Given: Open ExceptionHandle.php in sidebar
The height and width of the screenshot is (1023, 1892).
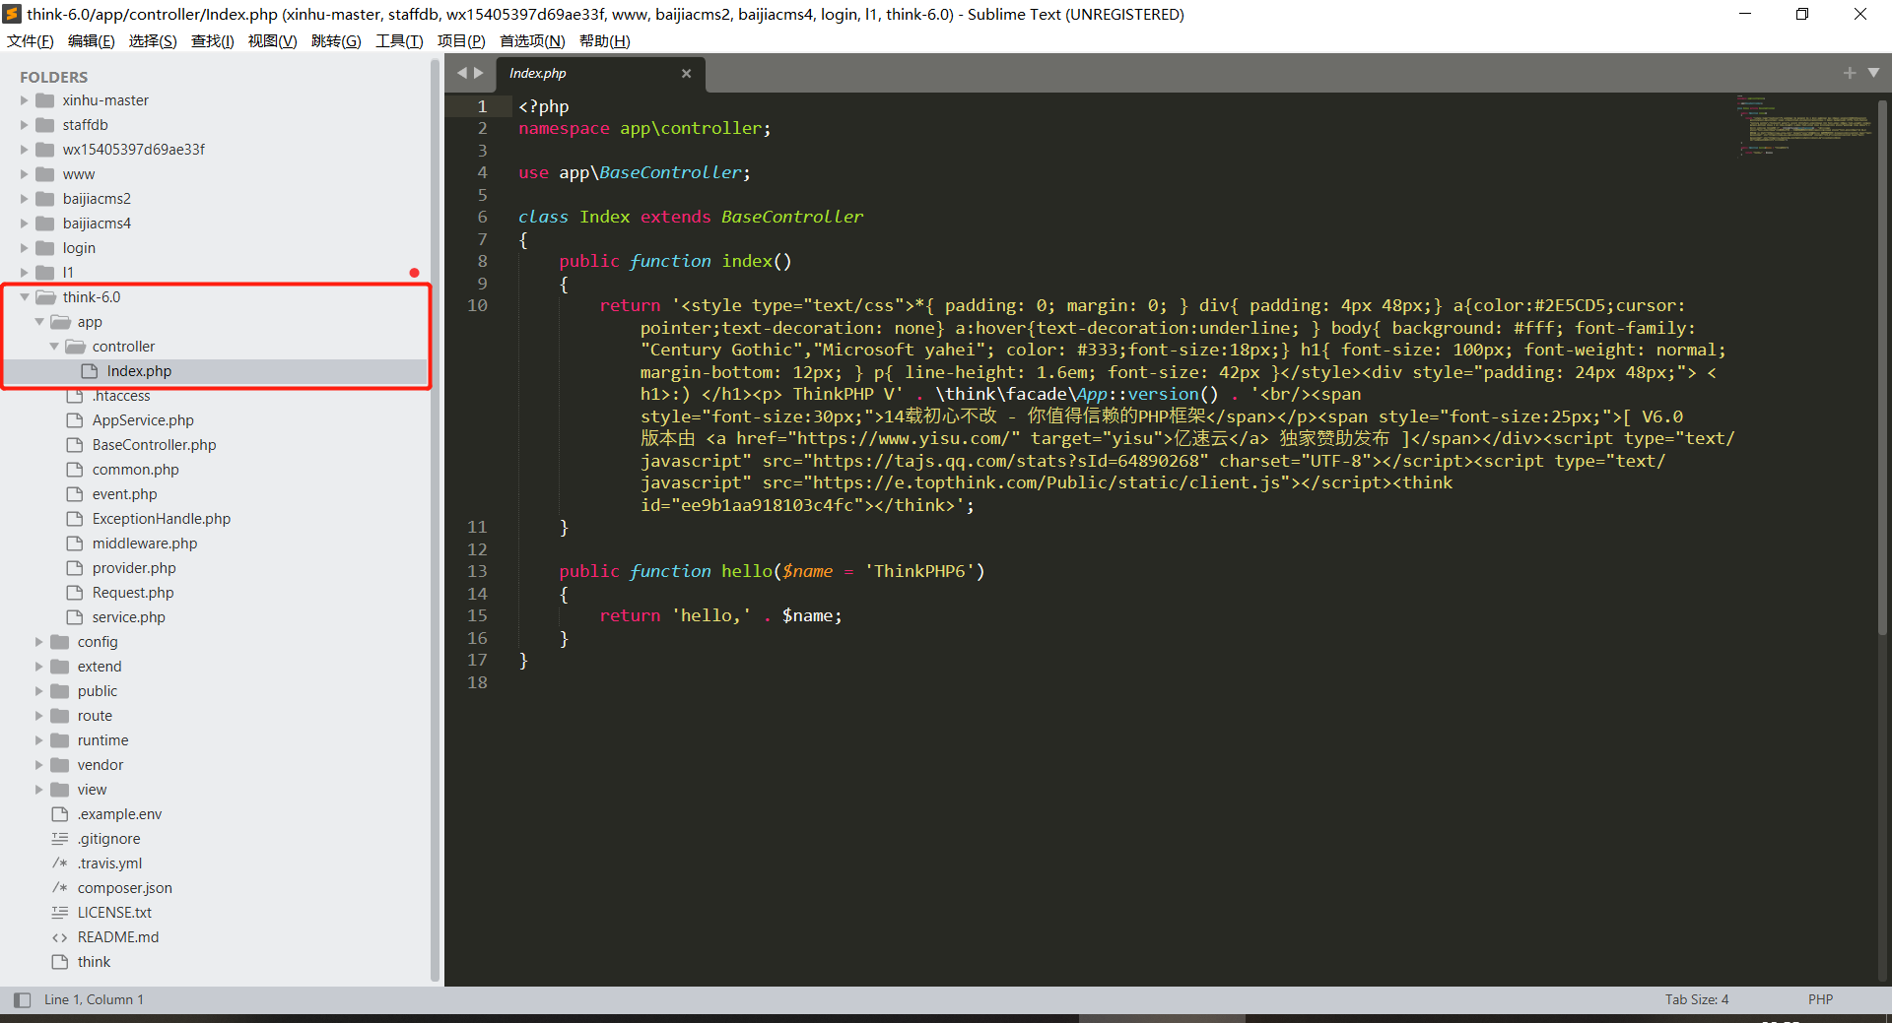Looking at the screenshot, I should point(161,519).
